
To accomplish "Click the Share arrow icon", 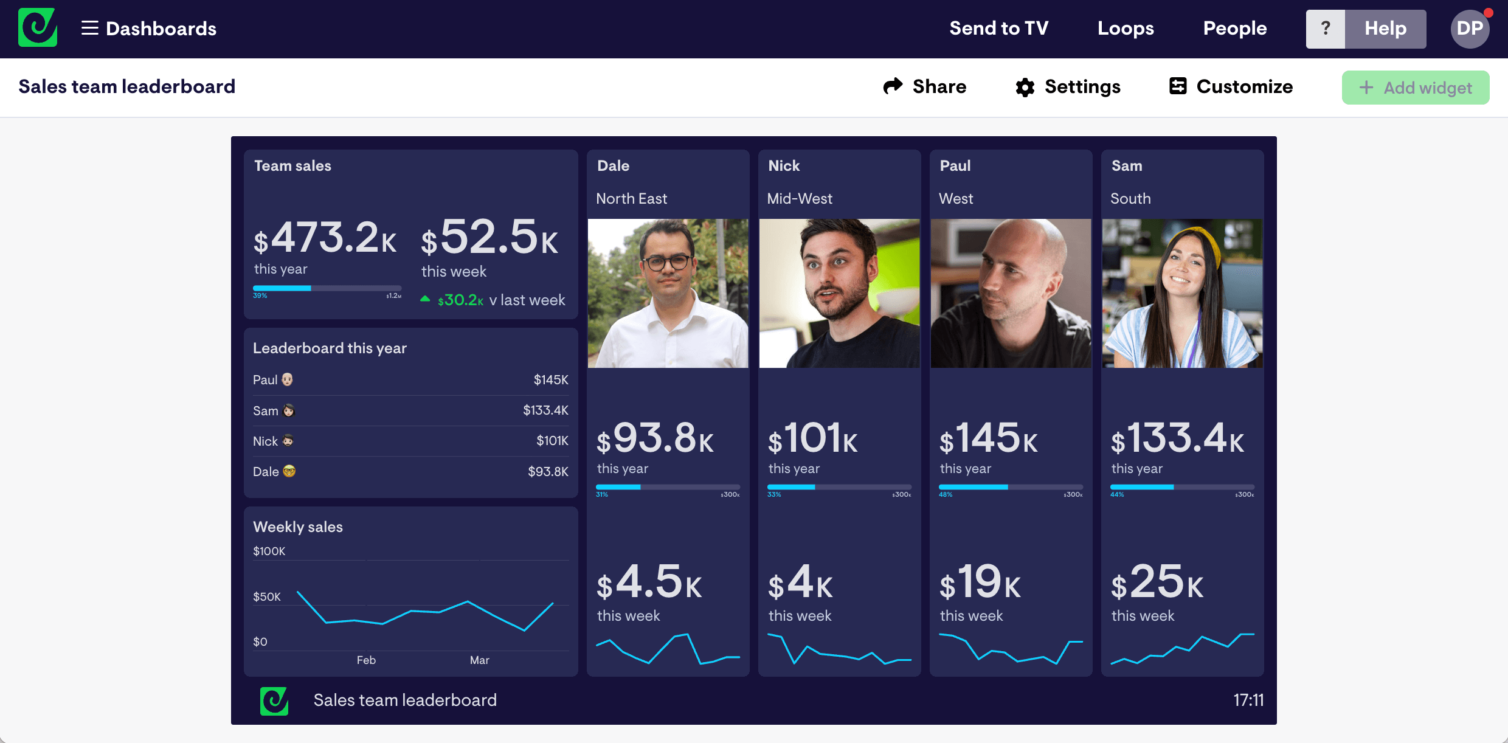I will [x=893, y=86].
